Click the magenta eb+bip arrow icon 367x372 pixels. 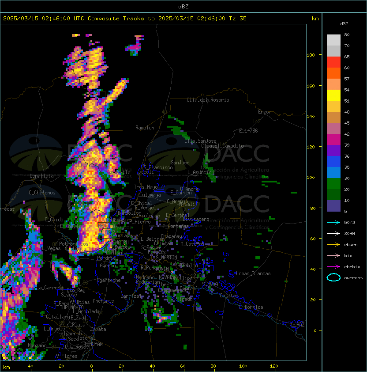(333, 267)
